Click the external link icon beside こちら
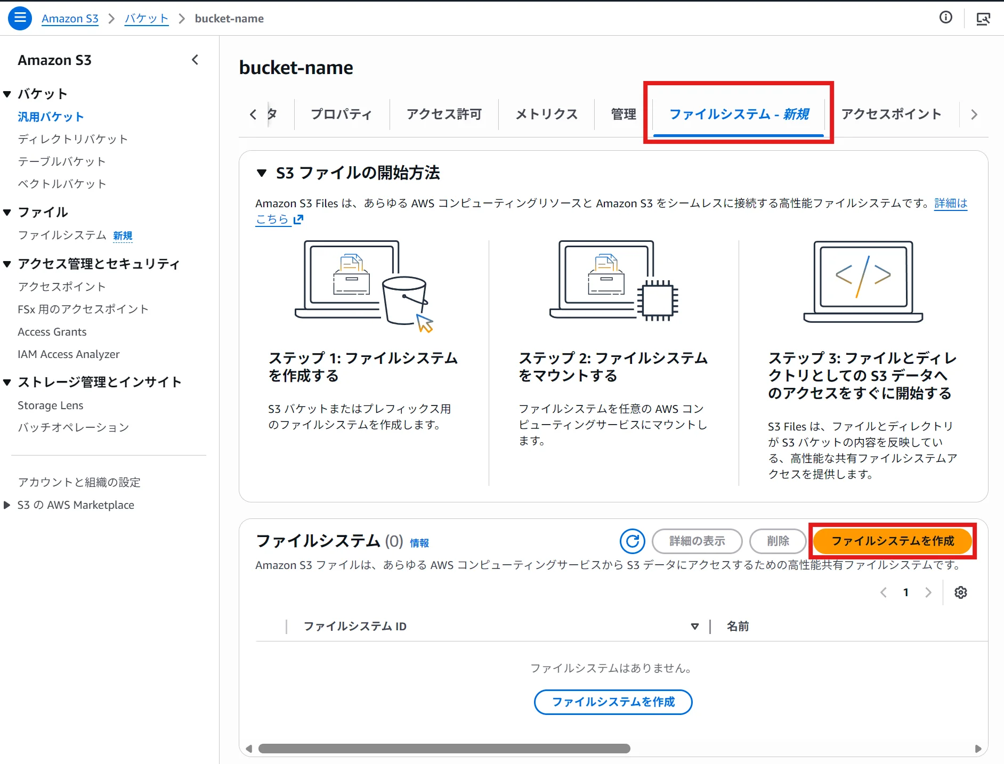Image resolution: width=1004 pixels, height=764 pixels. click(x=298, y=219)
